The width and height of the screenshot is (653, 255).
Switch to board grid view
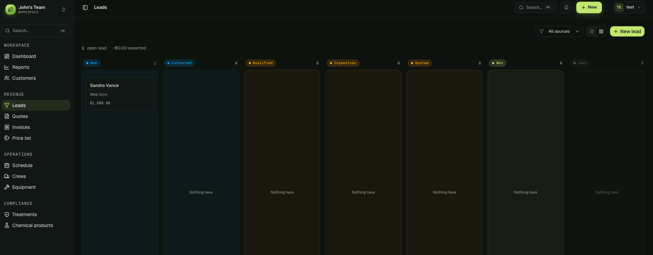(x=601, y=31)
